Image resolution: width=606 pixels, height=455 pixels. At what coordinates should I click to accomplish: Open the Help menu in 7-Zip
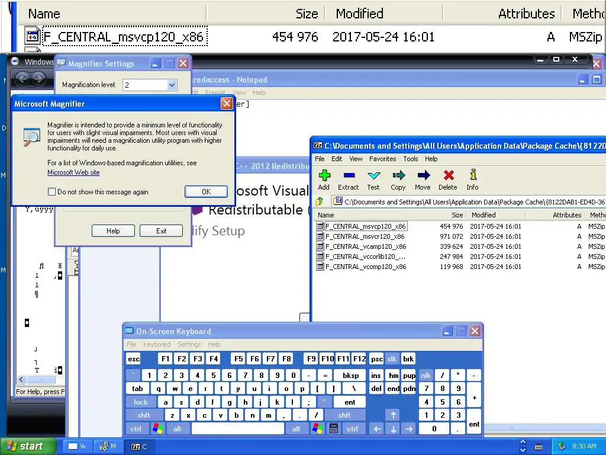[x=431, y=159]
